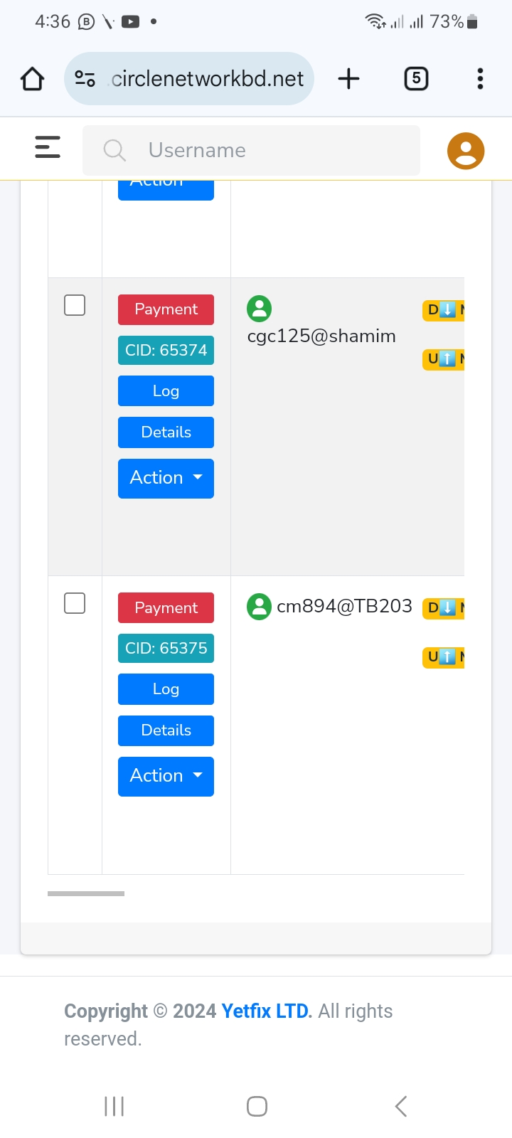Check the box for CID 65374 row
Image resolution: width=512 pixels, height=1138 pixels.
75,305
